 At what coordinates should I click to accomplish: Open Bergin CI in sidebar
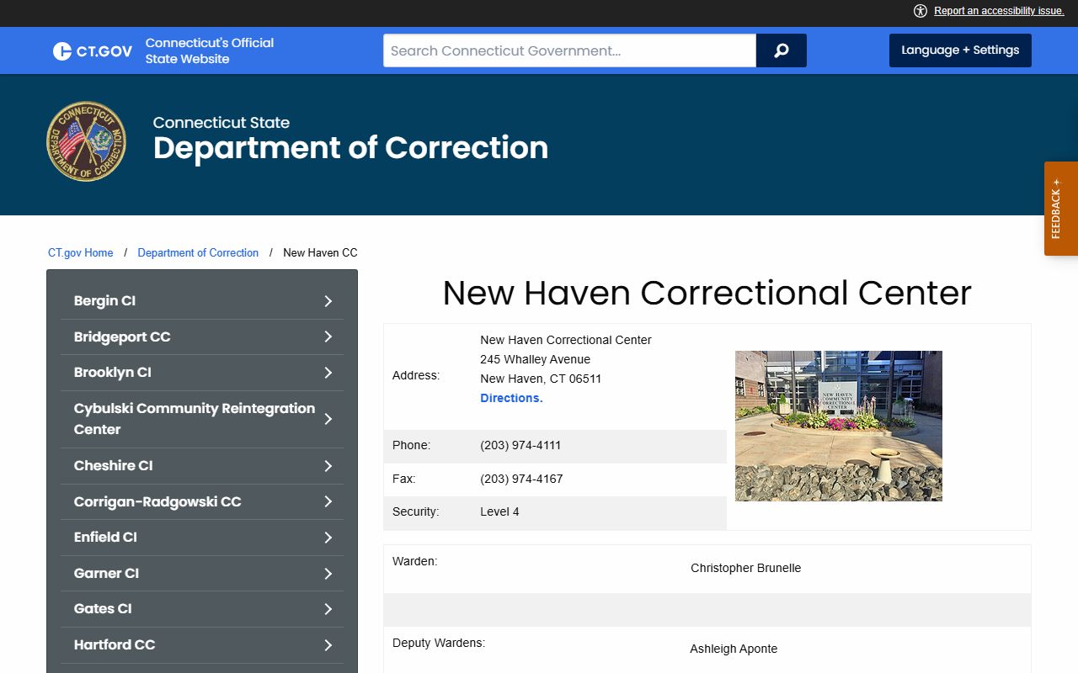(x=104, y=300)
